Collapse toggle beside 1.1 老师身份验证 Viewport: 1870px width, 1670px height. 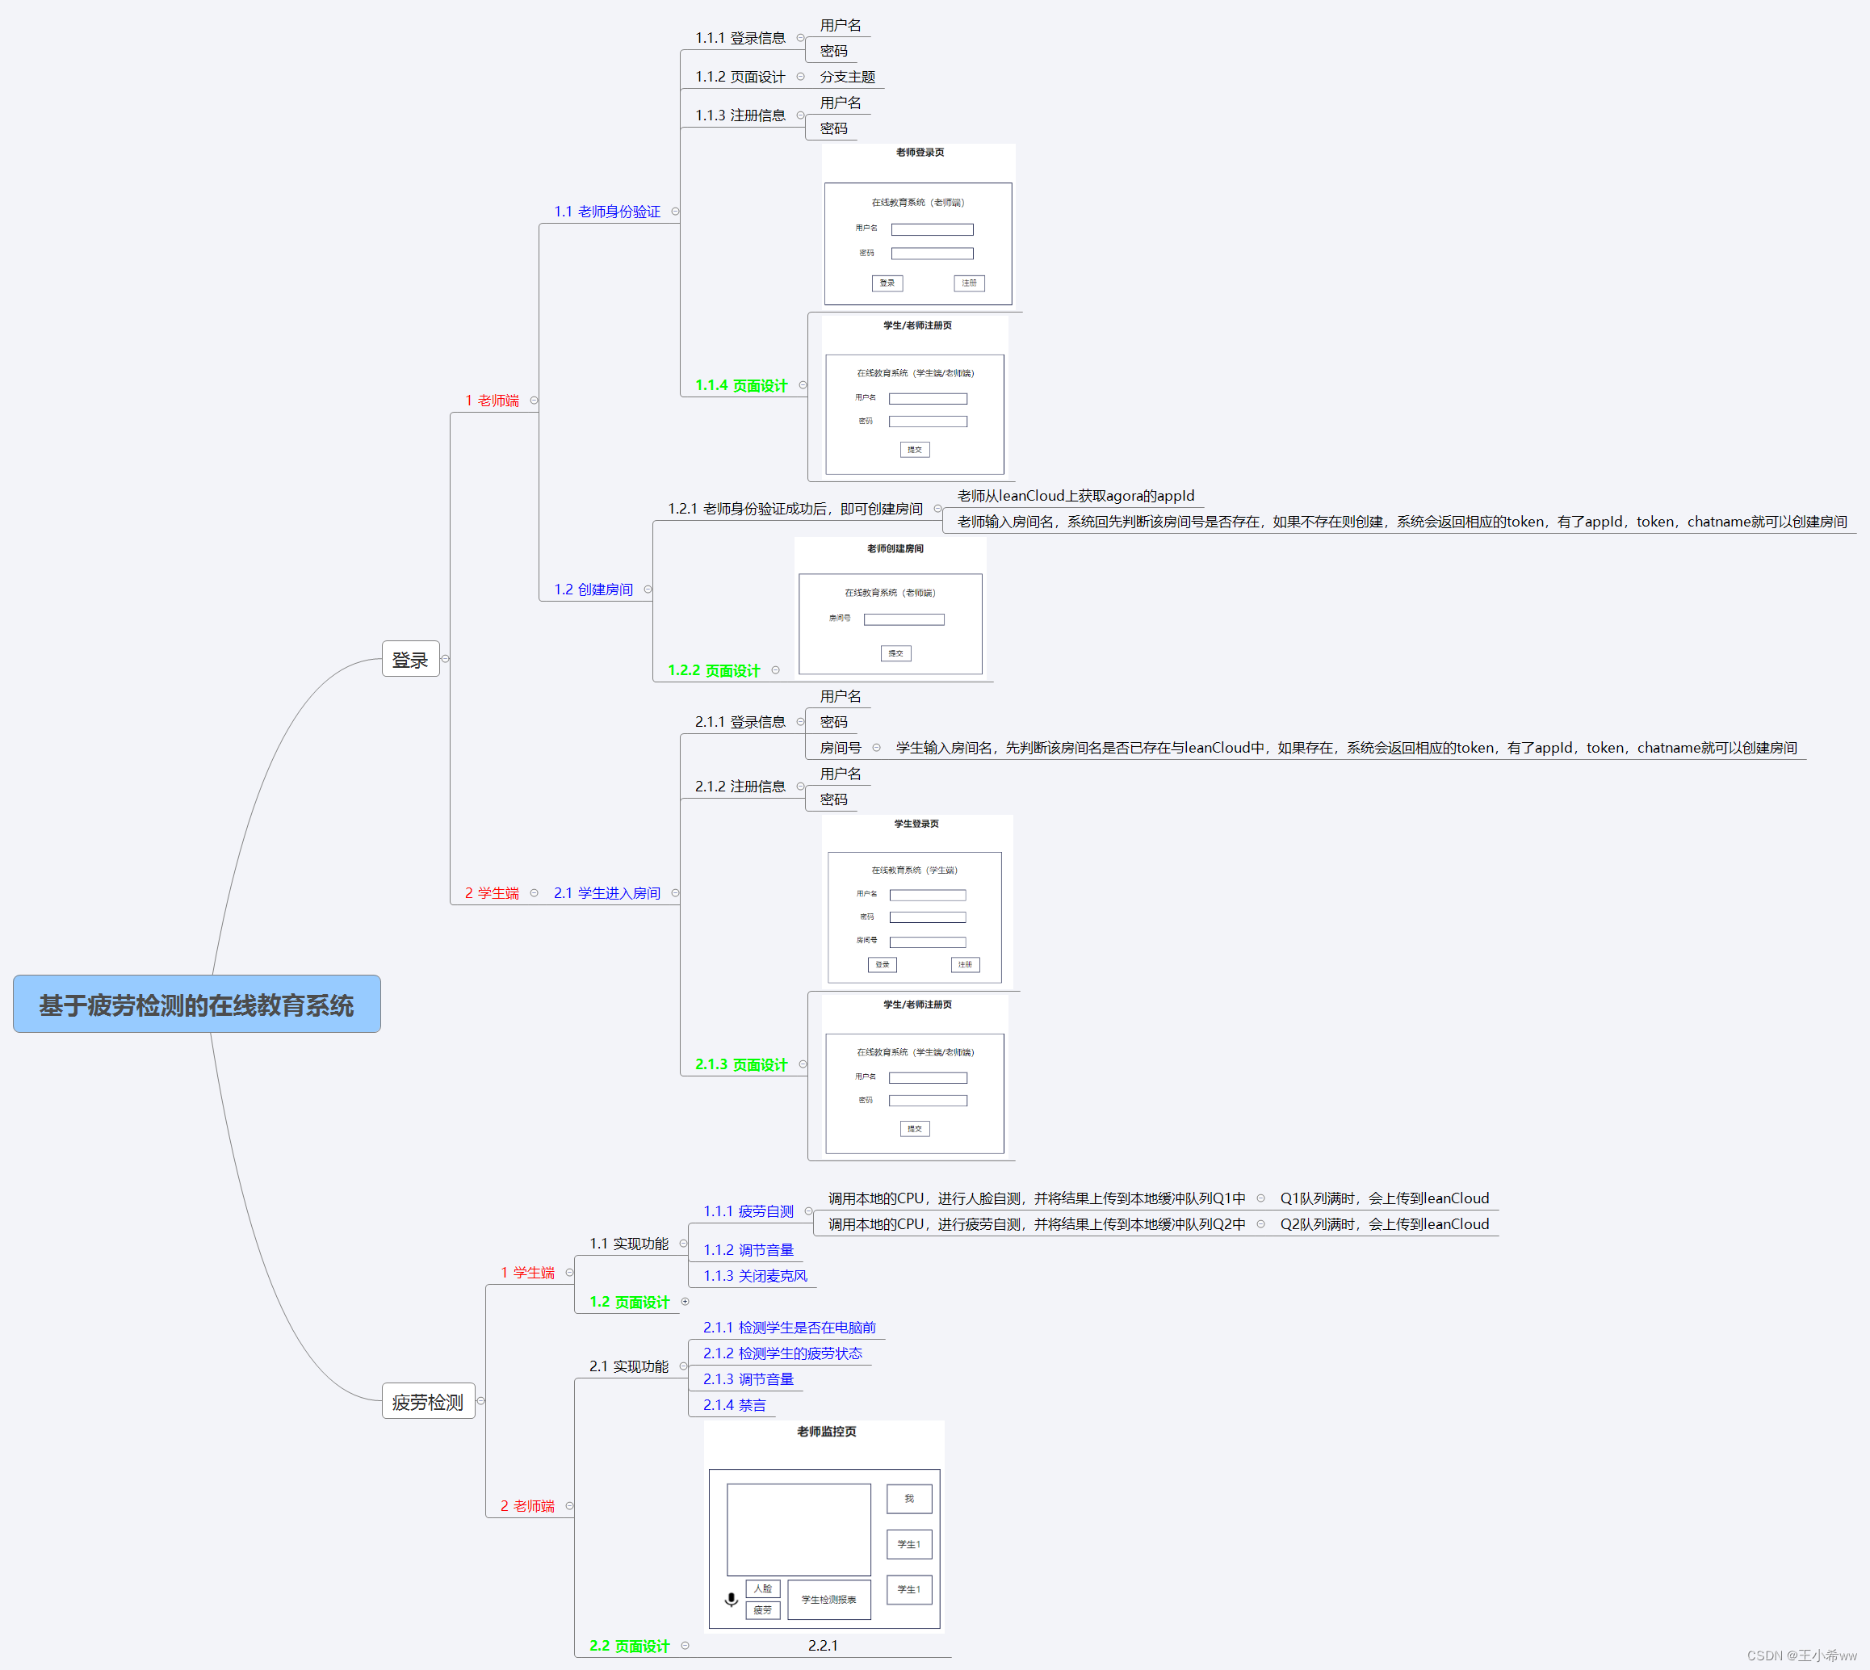pos(675,211)
